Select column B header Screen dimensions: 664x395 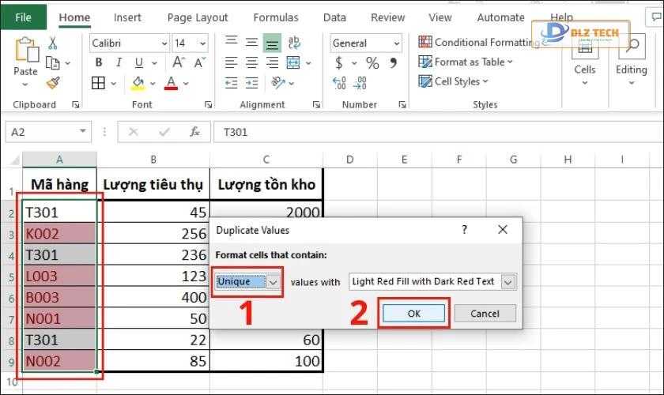[x=153, y=160]
